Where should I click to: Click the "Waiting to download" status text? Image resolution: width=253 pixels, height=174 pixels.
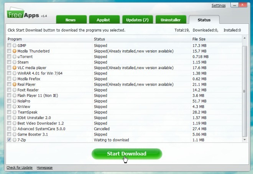point(111,140)
